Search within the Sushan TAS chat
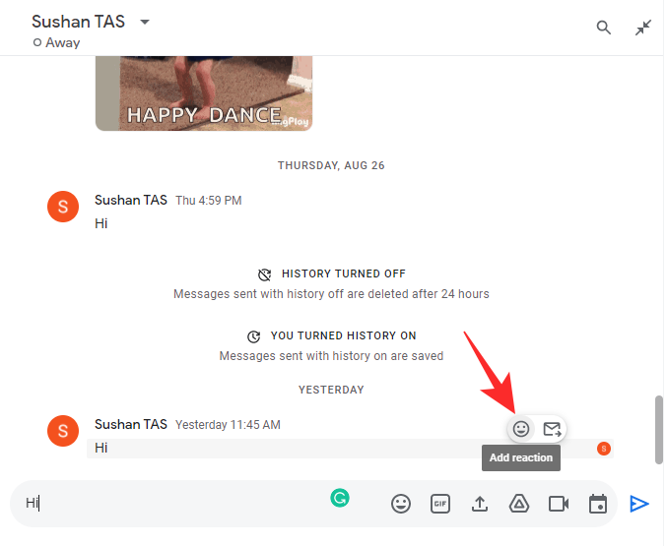 pyautogui.click(x=603, y=28)
